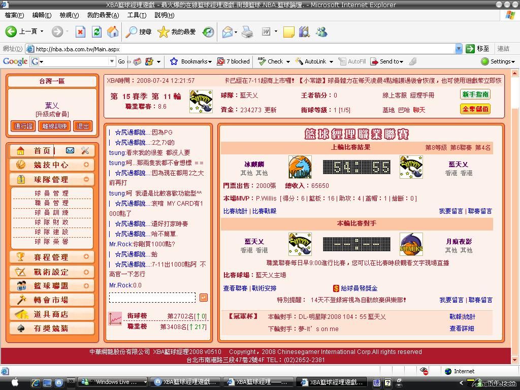Click the Apple logo in taskbar
The height and width of the screenshot is (390, 520).
point(15,382)
